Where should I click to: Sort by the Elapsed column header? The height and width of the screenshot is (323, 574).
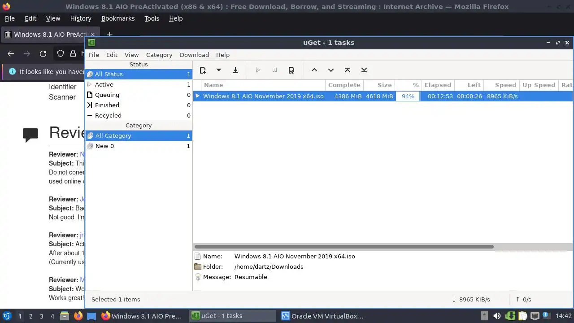point(438,85)
